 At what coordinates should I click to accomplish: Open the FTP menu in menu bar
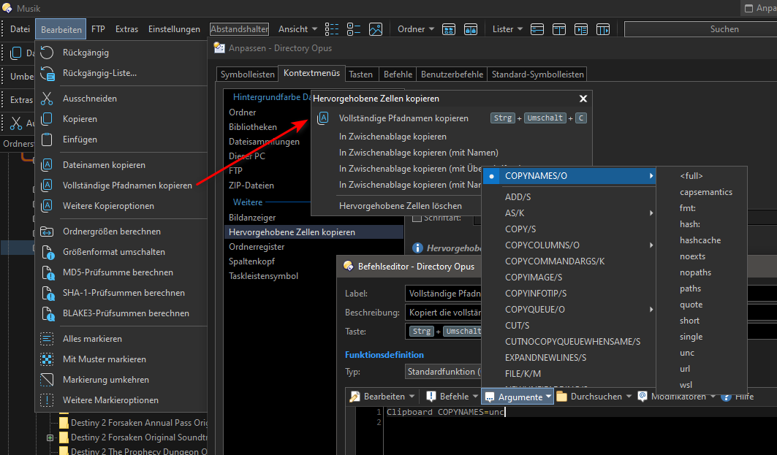(x=98, y=29)
